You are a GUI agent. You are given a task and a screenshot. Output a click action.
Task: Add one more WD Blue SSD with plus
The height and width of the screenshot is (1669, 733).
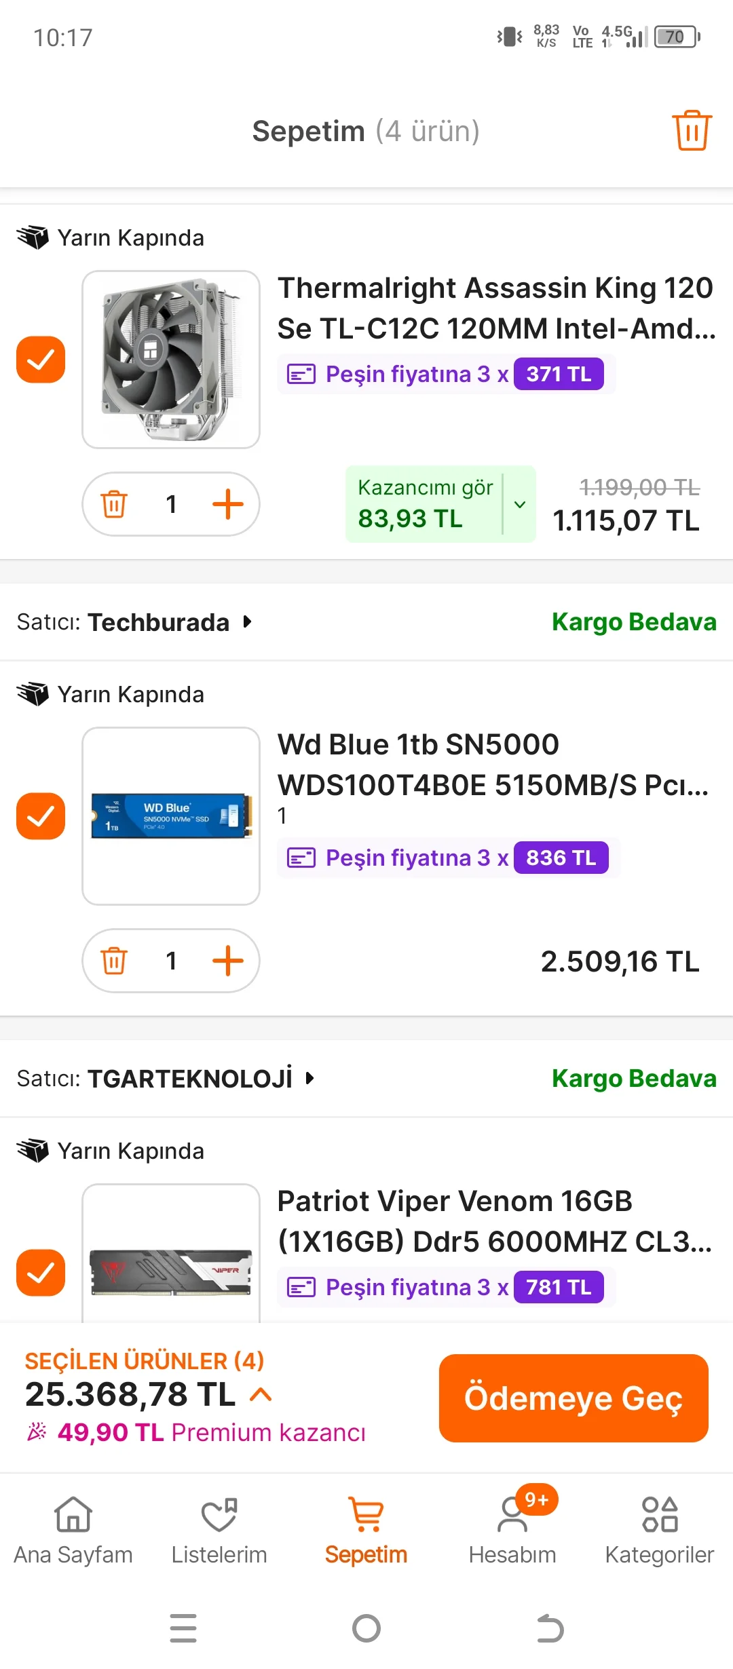(228, 961)
